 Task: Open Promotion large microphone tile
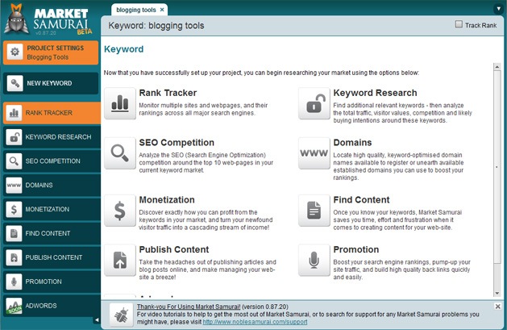pyautogui.click(x=314, y=260)
